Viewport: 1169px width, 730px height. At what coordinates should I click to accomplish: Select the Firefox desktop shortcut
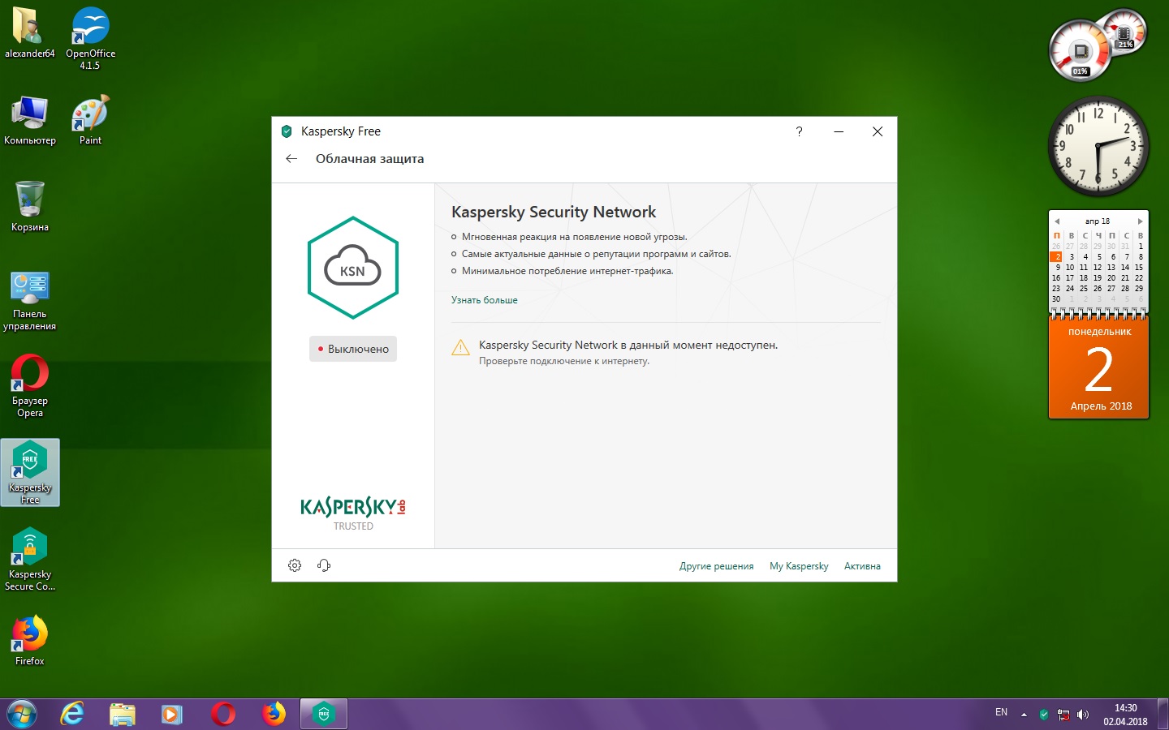pos(30,641)
